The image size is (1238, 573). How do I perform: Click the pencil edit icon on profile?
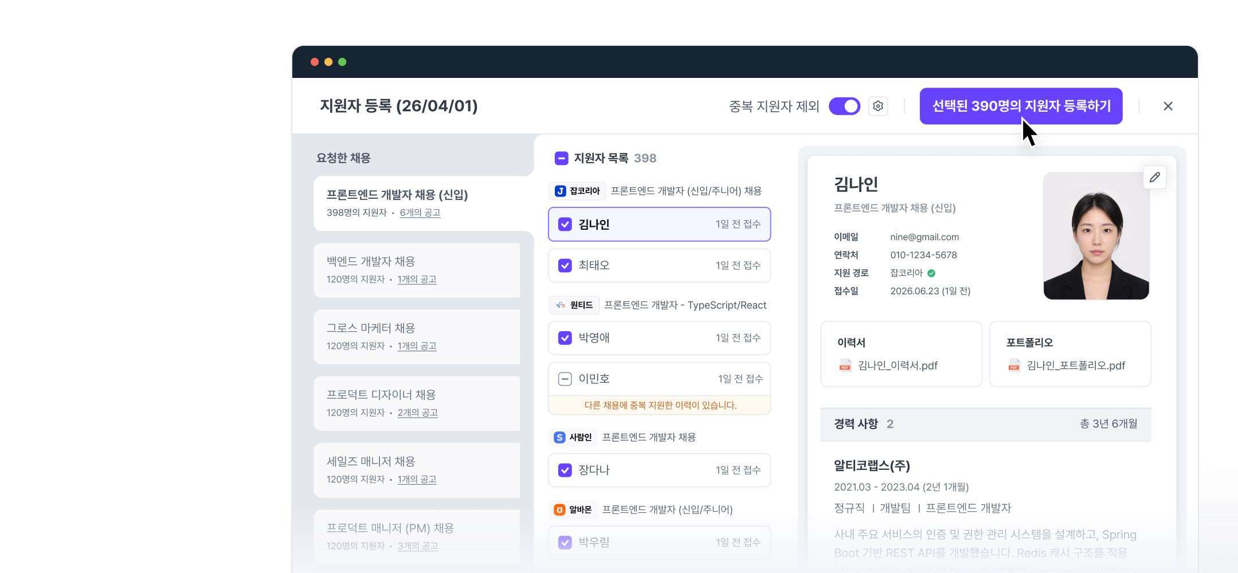tap(1155, 178)
